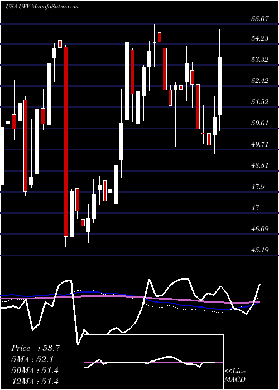Viewport: 279px width, 390px height.
Task: Click the <<Live MACD label
Action: pos(235,375)
